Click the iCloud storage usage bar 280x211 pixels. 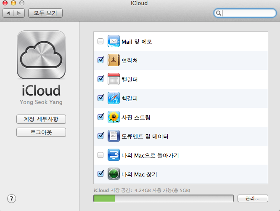pyautogui.click(x=164, y=198)
